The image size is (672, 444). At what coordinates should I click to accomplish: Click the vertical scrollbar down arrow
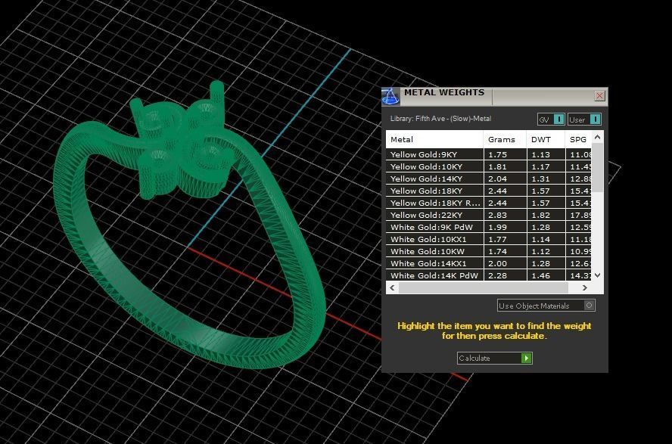(597, 275)
